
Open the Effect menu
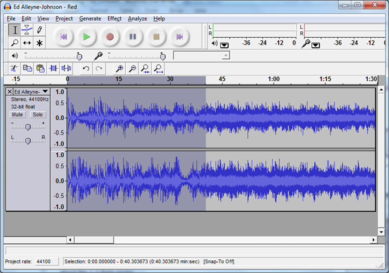point(114,18)
